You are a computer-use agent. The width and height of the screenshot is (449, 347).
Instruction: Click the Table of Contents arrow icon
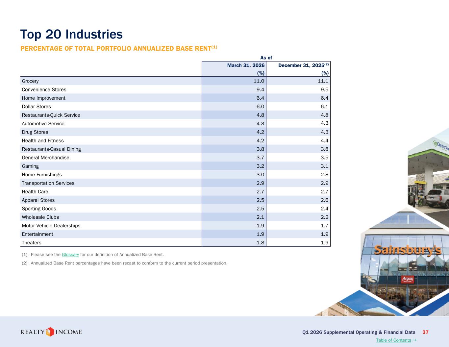point(414,340)
